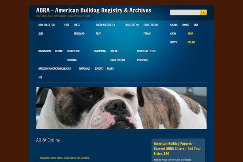Open the Registered Kennels menu item
Screen dimensions: 243x162
click(73, 55)
